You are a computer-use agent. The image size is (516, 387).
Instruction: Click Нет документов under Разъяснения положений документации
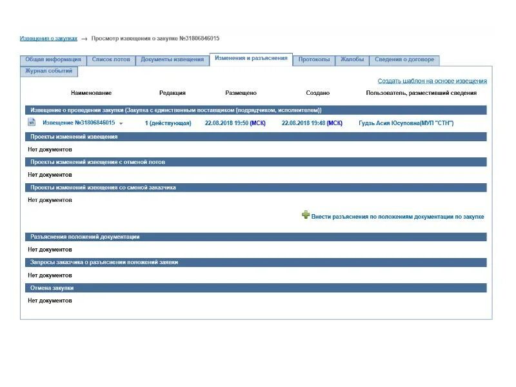[x=50, y=250]
